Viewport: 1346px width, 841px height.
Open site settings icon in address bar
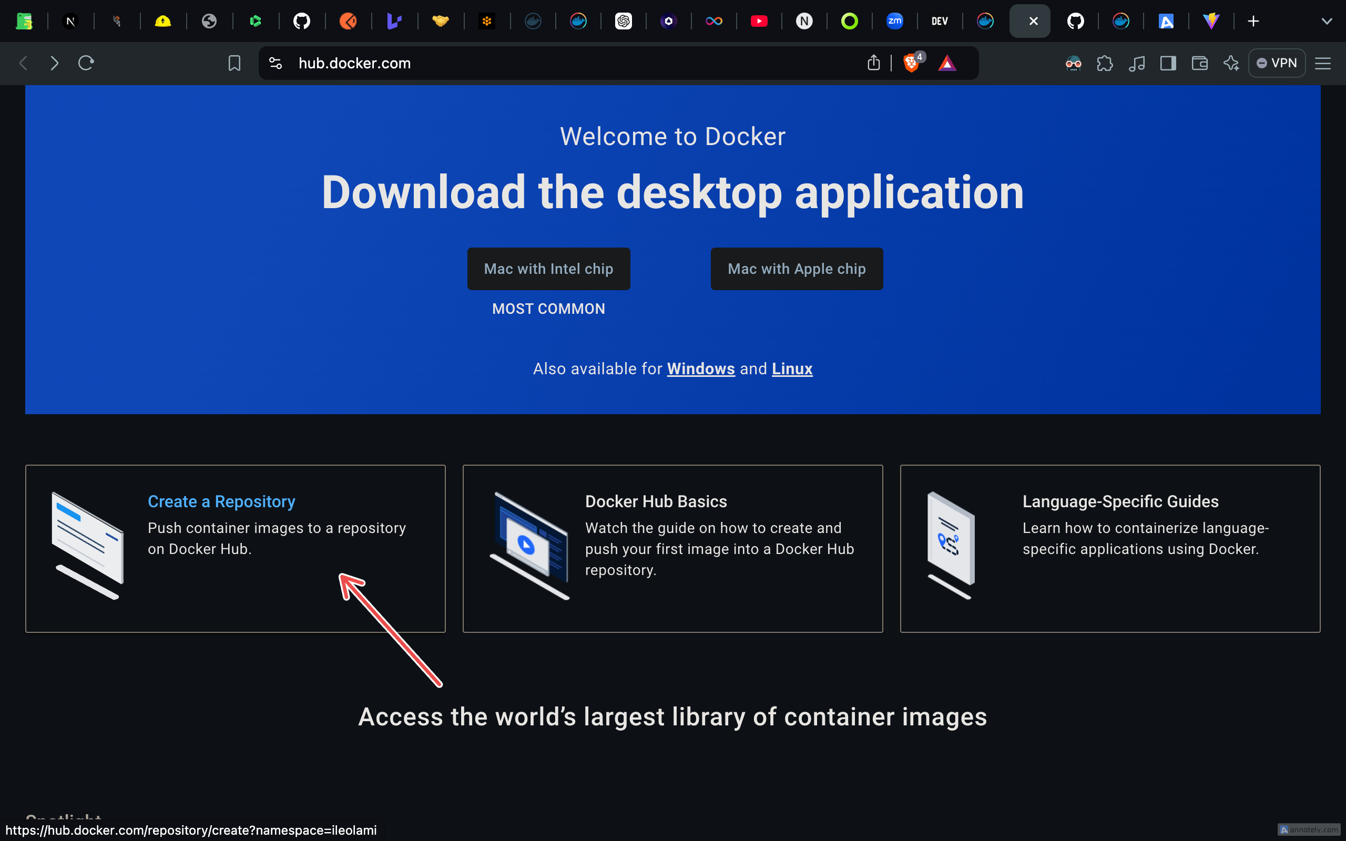pyautogui.click(x=276, y=63)
